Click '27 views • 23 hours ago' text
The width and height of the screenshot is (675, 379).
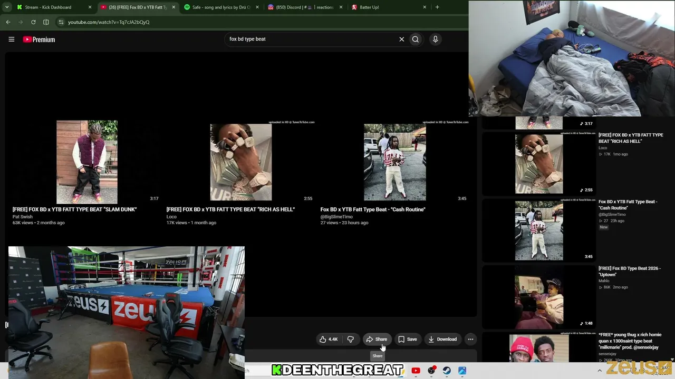(x=344, y=223)
